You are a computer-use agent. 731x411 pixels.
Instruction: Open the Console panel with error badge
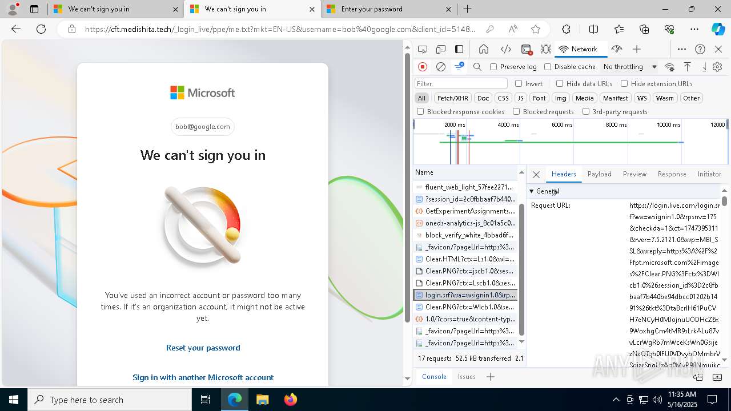pyautogui.click(x=527, y=49)
